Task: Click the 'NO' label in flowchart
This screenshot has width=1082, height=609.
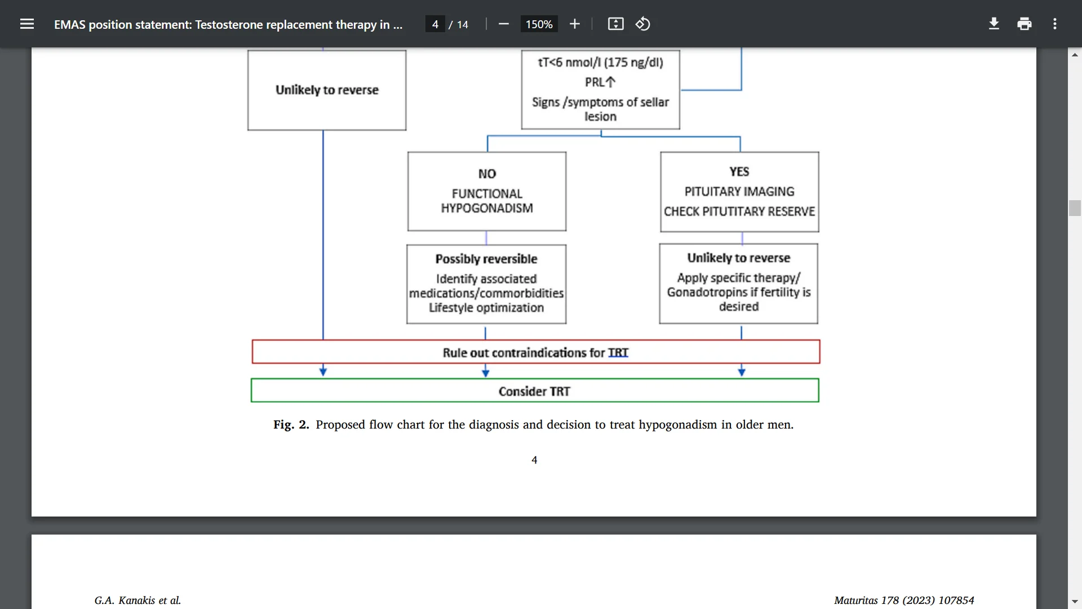Action: (x=487, y=174)
